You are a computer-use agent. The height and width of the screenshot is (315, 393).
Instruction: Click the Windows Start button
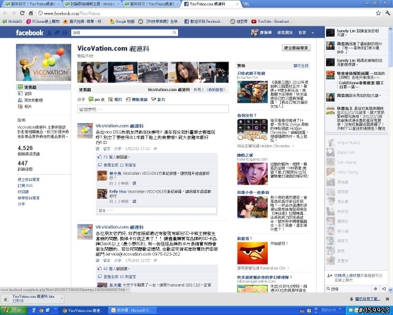pyautogui.click(x=14, y=311)
